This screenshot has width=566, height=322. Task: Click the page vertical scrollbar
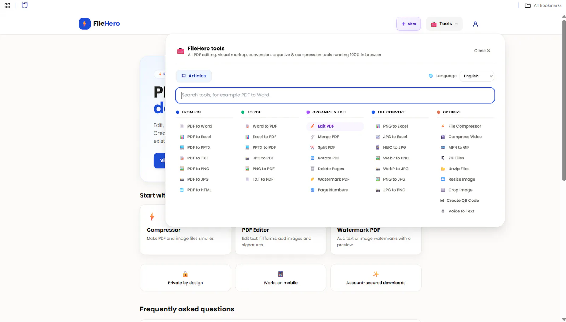[564, 100]
